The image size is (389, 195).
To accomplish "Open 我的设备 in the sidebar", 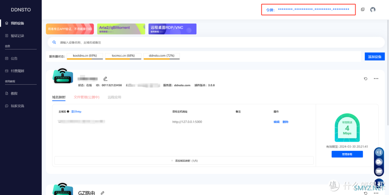I will coord(17,23).
